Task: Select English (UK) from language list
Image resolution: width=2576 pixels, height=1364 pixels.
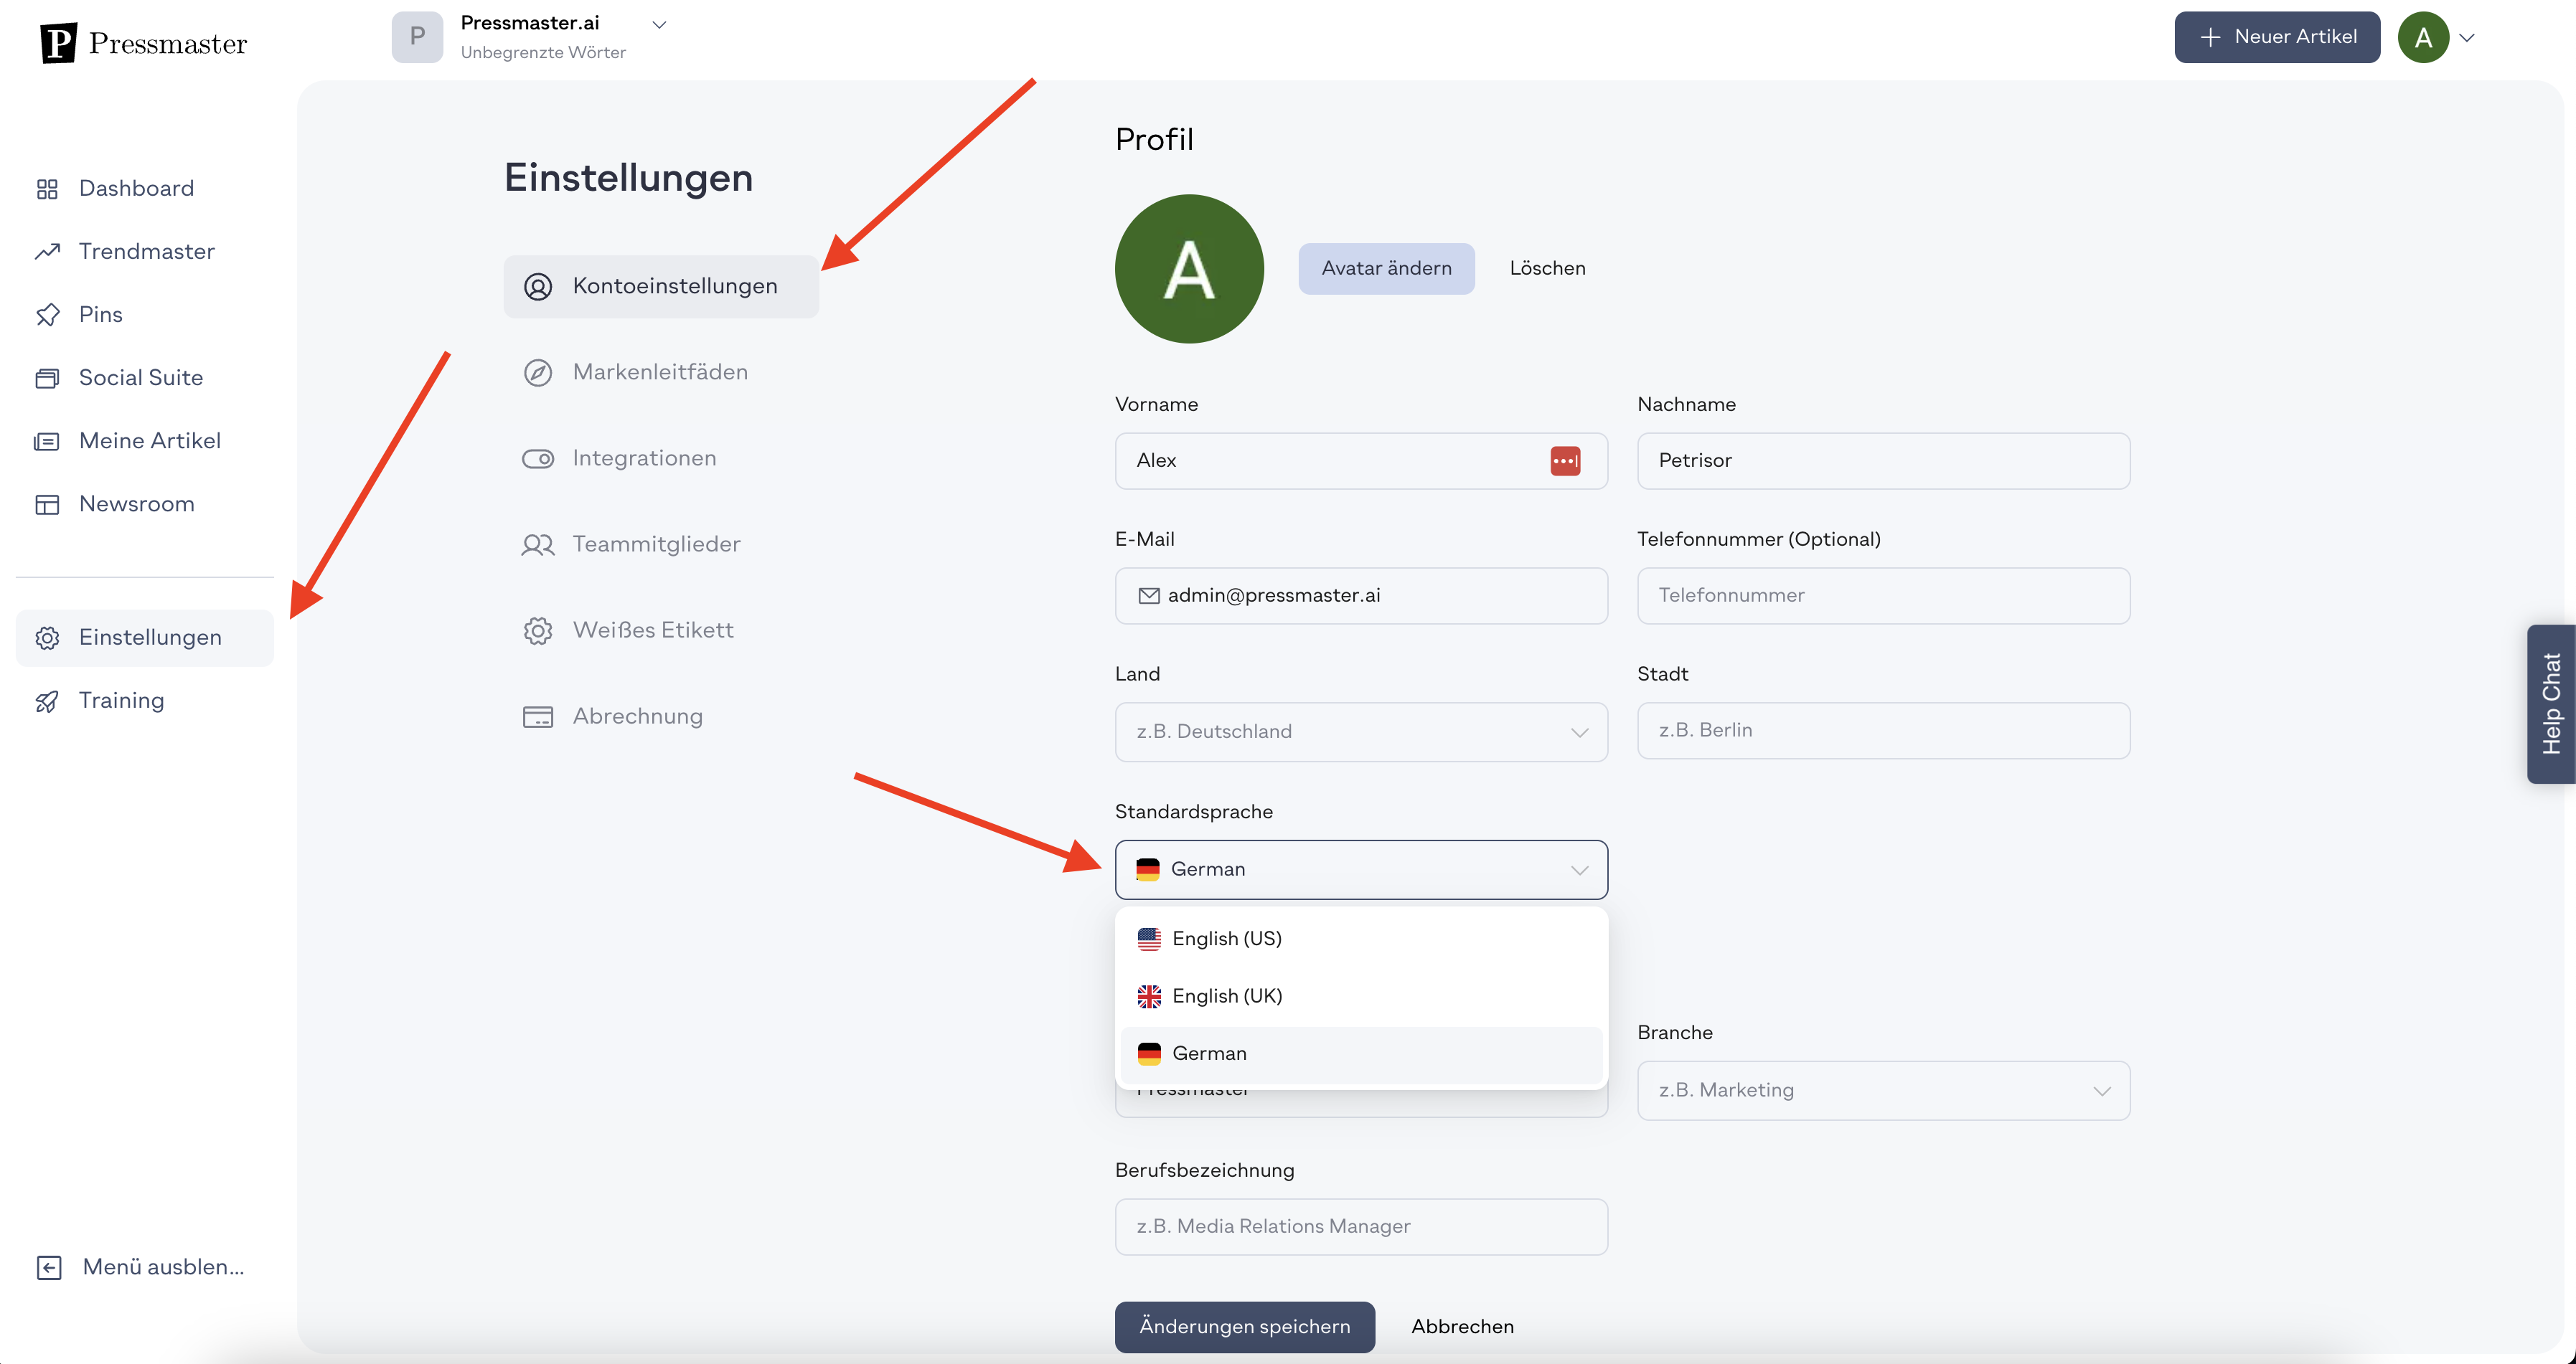Action: coord(1361,996)
